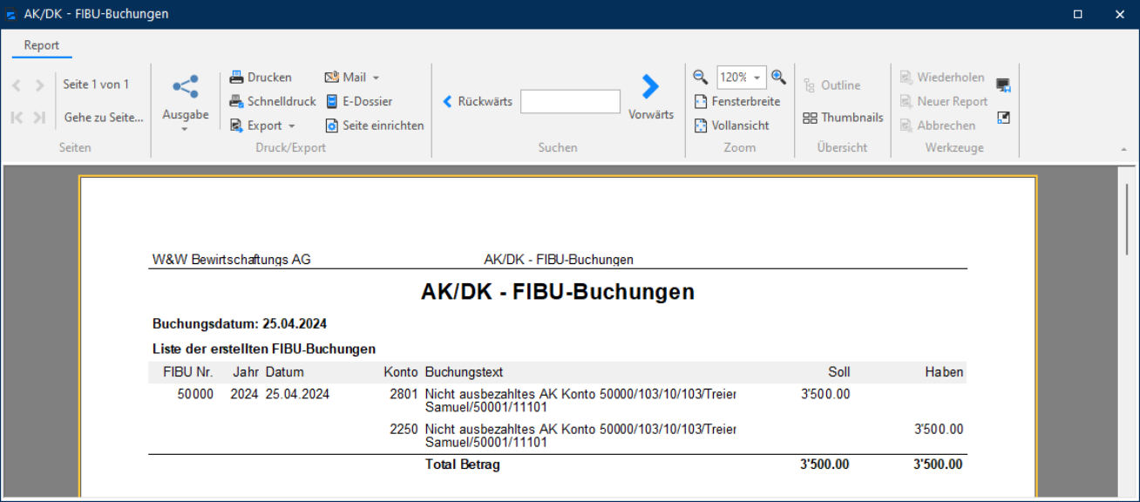Click Konto 2250 cell
This screenshot has height=502, width=1140.
pos(404,430)
